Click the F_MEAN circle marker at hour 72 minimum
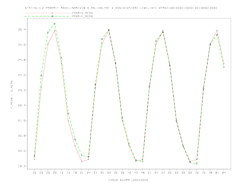The width and height of the screenshot is (244, 188). pyautogui.click(x=197, y=164)
